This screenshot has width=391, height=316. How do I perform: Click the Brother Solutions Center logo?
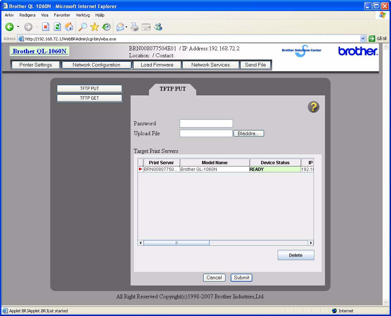click(302, 50)
